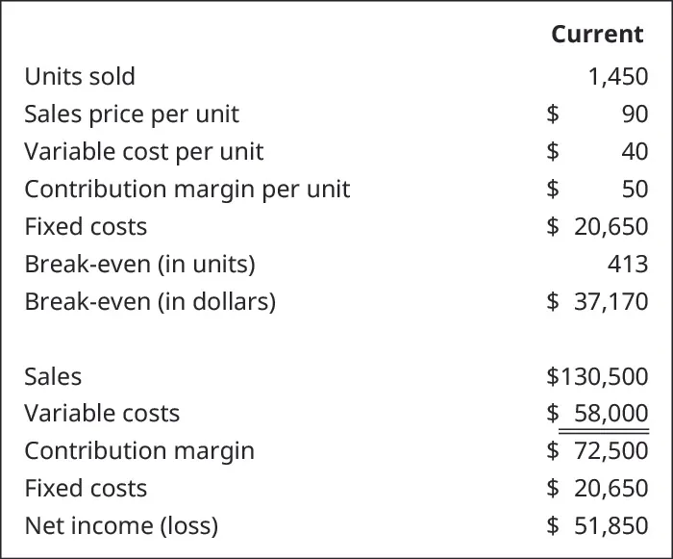Screen dimensions: 673x559
Task: Select the Variable cost per unit label
Action: click(x=143, y=151)
